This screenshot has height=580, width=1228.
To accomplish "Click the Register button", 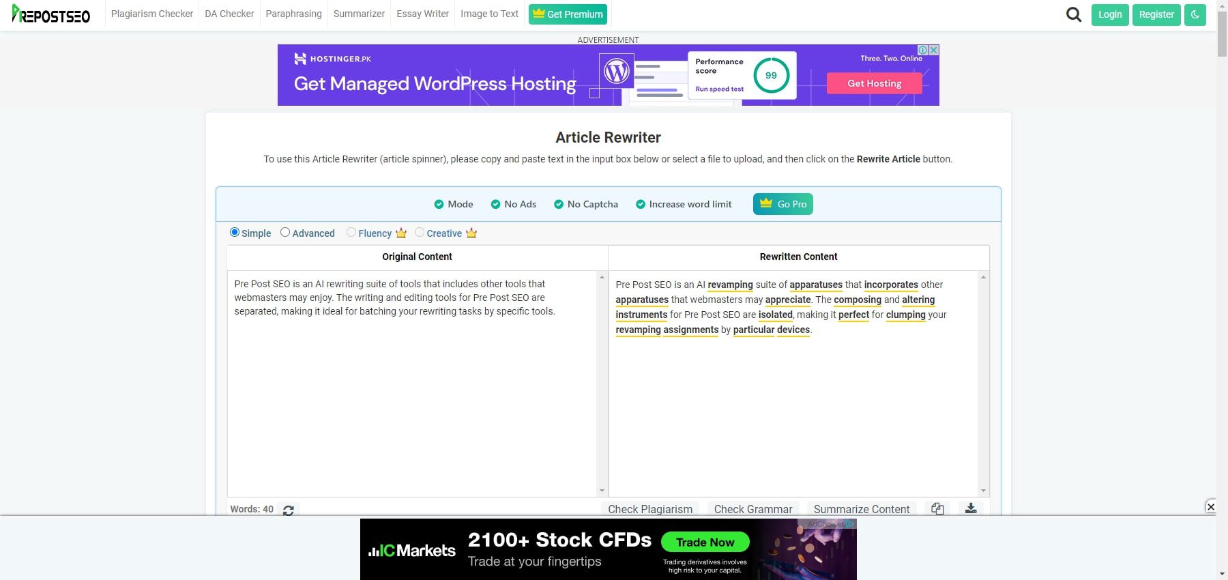I will (1156, 14).
